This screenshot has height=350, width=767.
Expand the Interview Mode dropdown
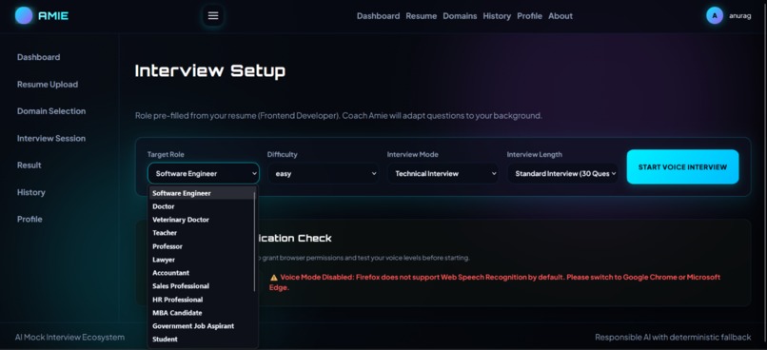(443, 173)
